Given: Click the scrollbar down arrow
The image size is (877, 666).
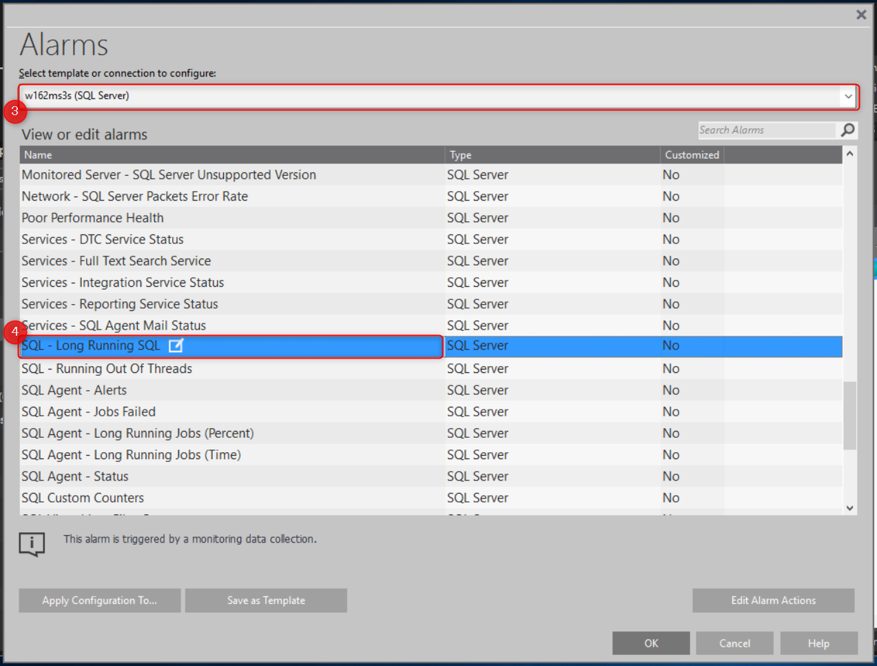Looking at the screenshot, I should tap(849, 507).
